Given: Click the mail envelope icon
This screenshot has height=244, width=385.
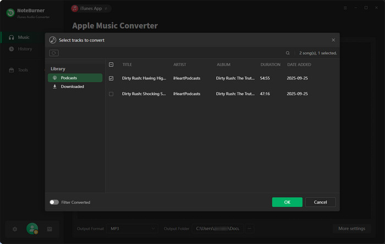Looking at the screenshot, I should [50, 229].
